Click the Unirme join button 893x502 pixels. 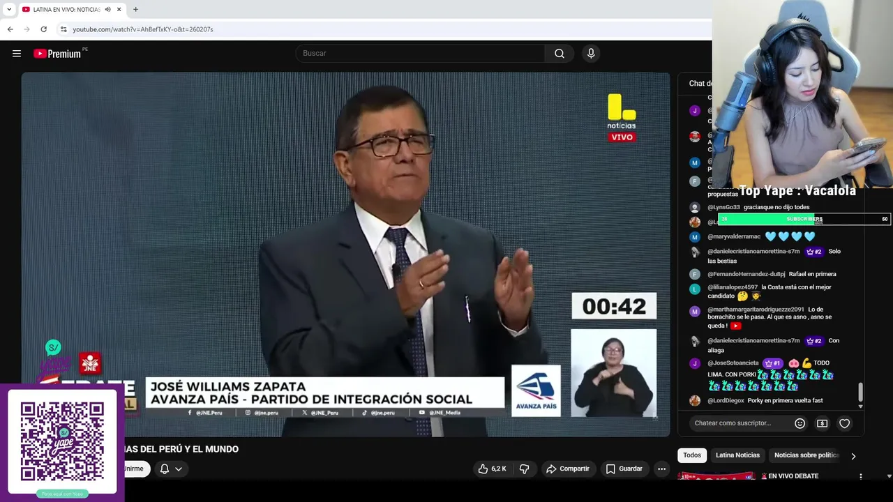133,469
